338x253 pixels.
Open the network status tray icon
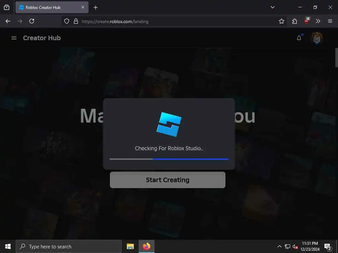coord(287,246)
